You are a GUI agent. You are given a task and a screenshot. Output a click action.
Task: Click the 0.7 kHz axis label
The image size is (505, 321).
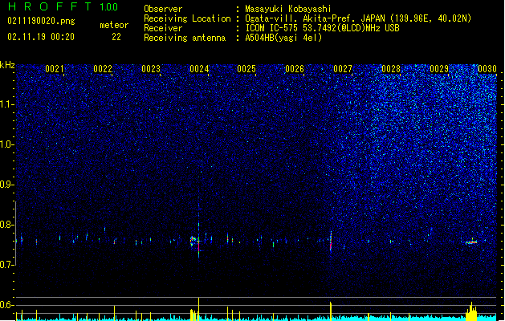tap(7, 265)
